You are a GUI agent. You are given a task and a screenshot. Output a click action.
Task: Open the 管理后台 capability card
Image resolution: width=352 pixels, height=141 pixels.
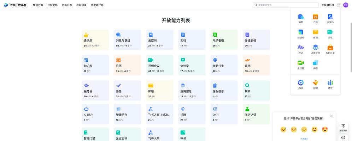[x=128, y=114]
